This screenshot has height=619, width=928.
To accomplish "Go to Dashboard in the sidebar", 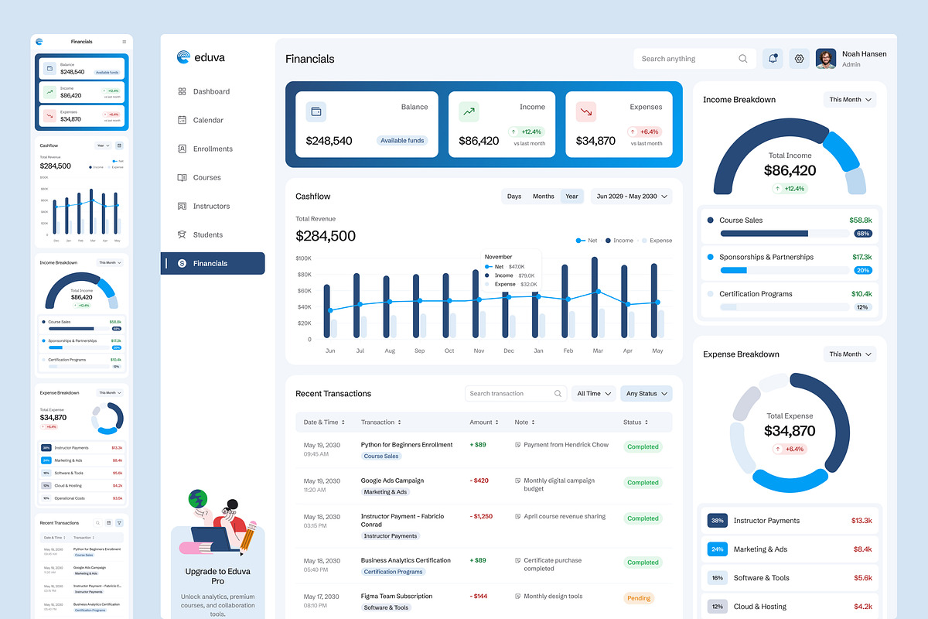I will click(x=211, y=91).
